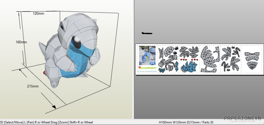Click the 215mm depth dimension label
264x125 pixels.
33,86
